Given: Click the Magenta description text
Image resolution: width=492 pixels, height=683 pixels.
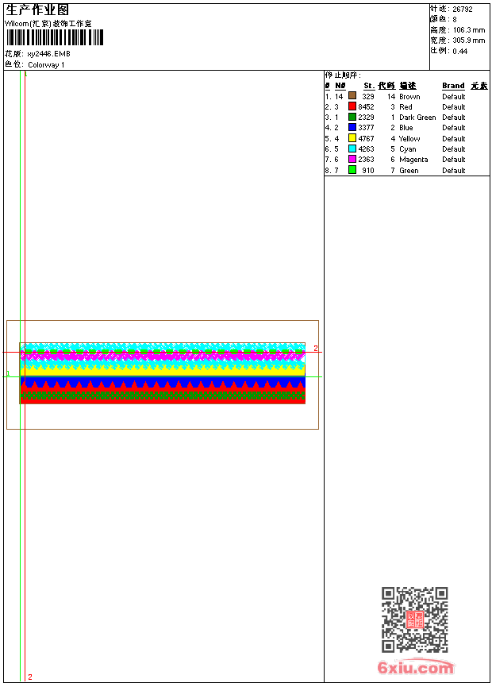Looking at the screenshot, I should point(413,160).
